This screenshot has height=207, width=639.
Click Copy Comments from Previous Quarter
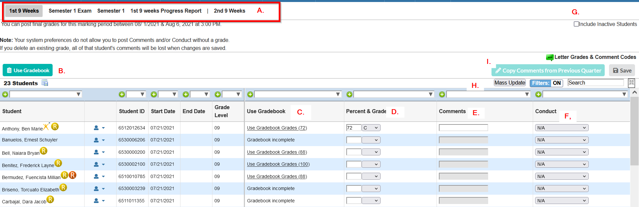548,71
